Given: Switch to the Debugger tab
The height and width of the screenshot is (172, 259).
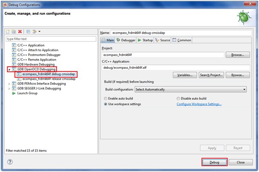Looking at the screenshot, I should [x=126, y=40].
